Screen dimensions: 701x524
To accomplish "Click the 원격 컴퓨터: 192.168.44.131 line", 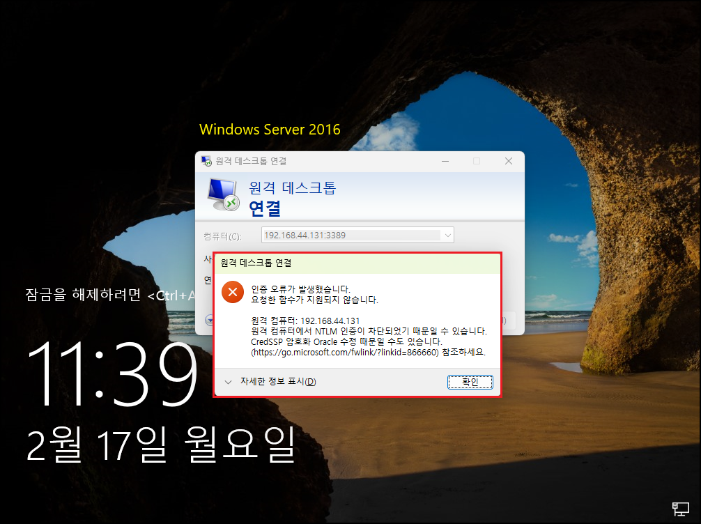I will (305, 321).
